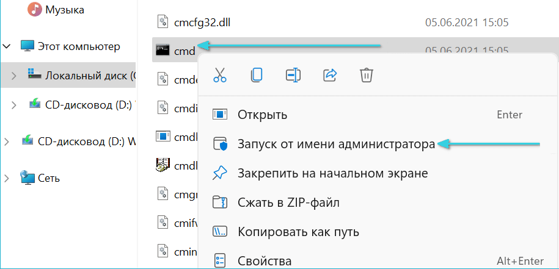Expand the Локальный диск tree node
Screen dimensions: 559x269
pos(14,75)
